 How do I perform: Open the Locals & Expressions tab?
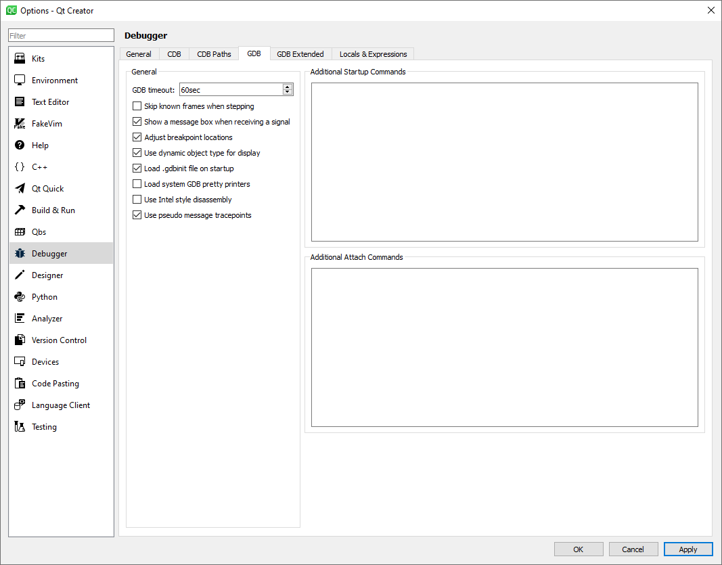coord(372,53)
